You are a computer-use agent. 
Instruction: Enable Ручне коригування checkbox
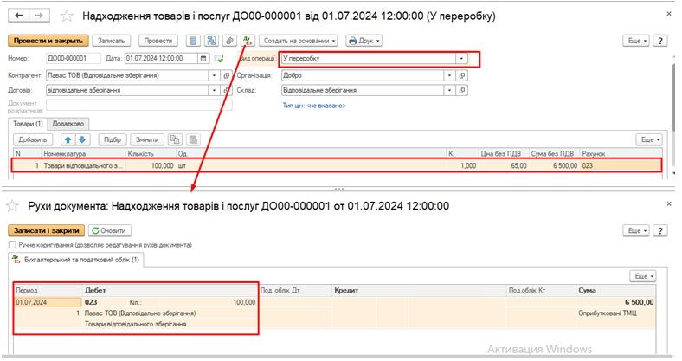[x=13, y=245]
